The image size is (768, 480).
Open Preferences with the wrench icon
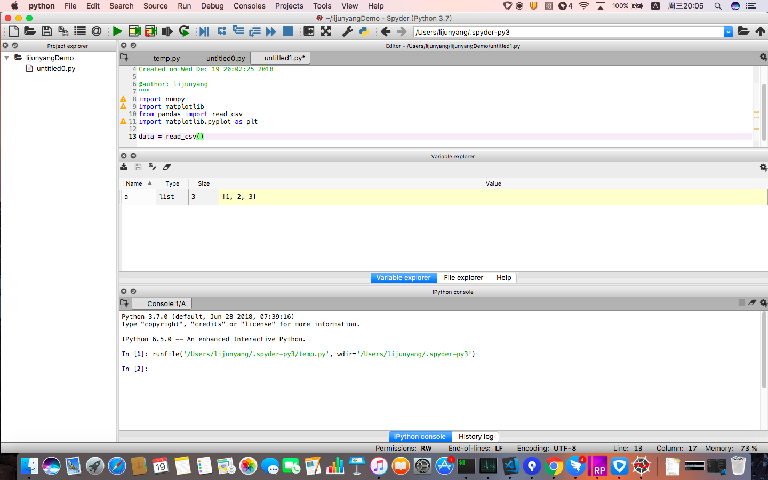pyautogui.click(x=348, y=31)
